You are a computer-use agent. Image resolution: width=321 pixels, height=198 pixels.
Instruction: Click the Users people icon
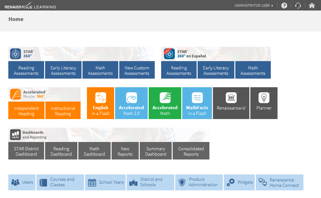coord(15,182)
